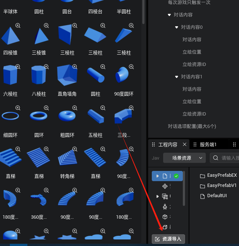239x246 pixels.
Task: Select the four-diamond prefab tree icon
Action: 165,186
